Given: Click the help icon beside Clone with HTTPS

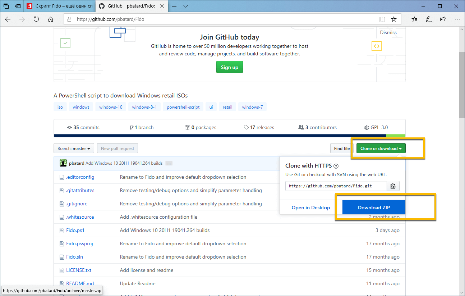Looking at the screenshot, I should click(336, 166).
